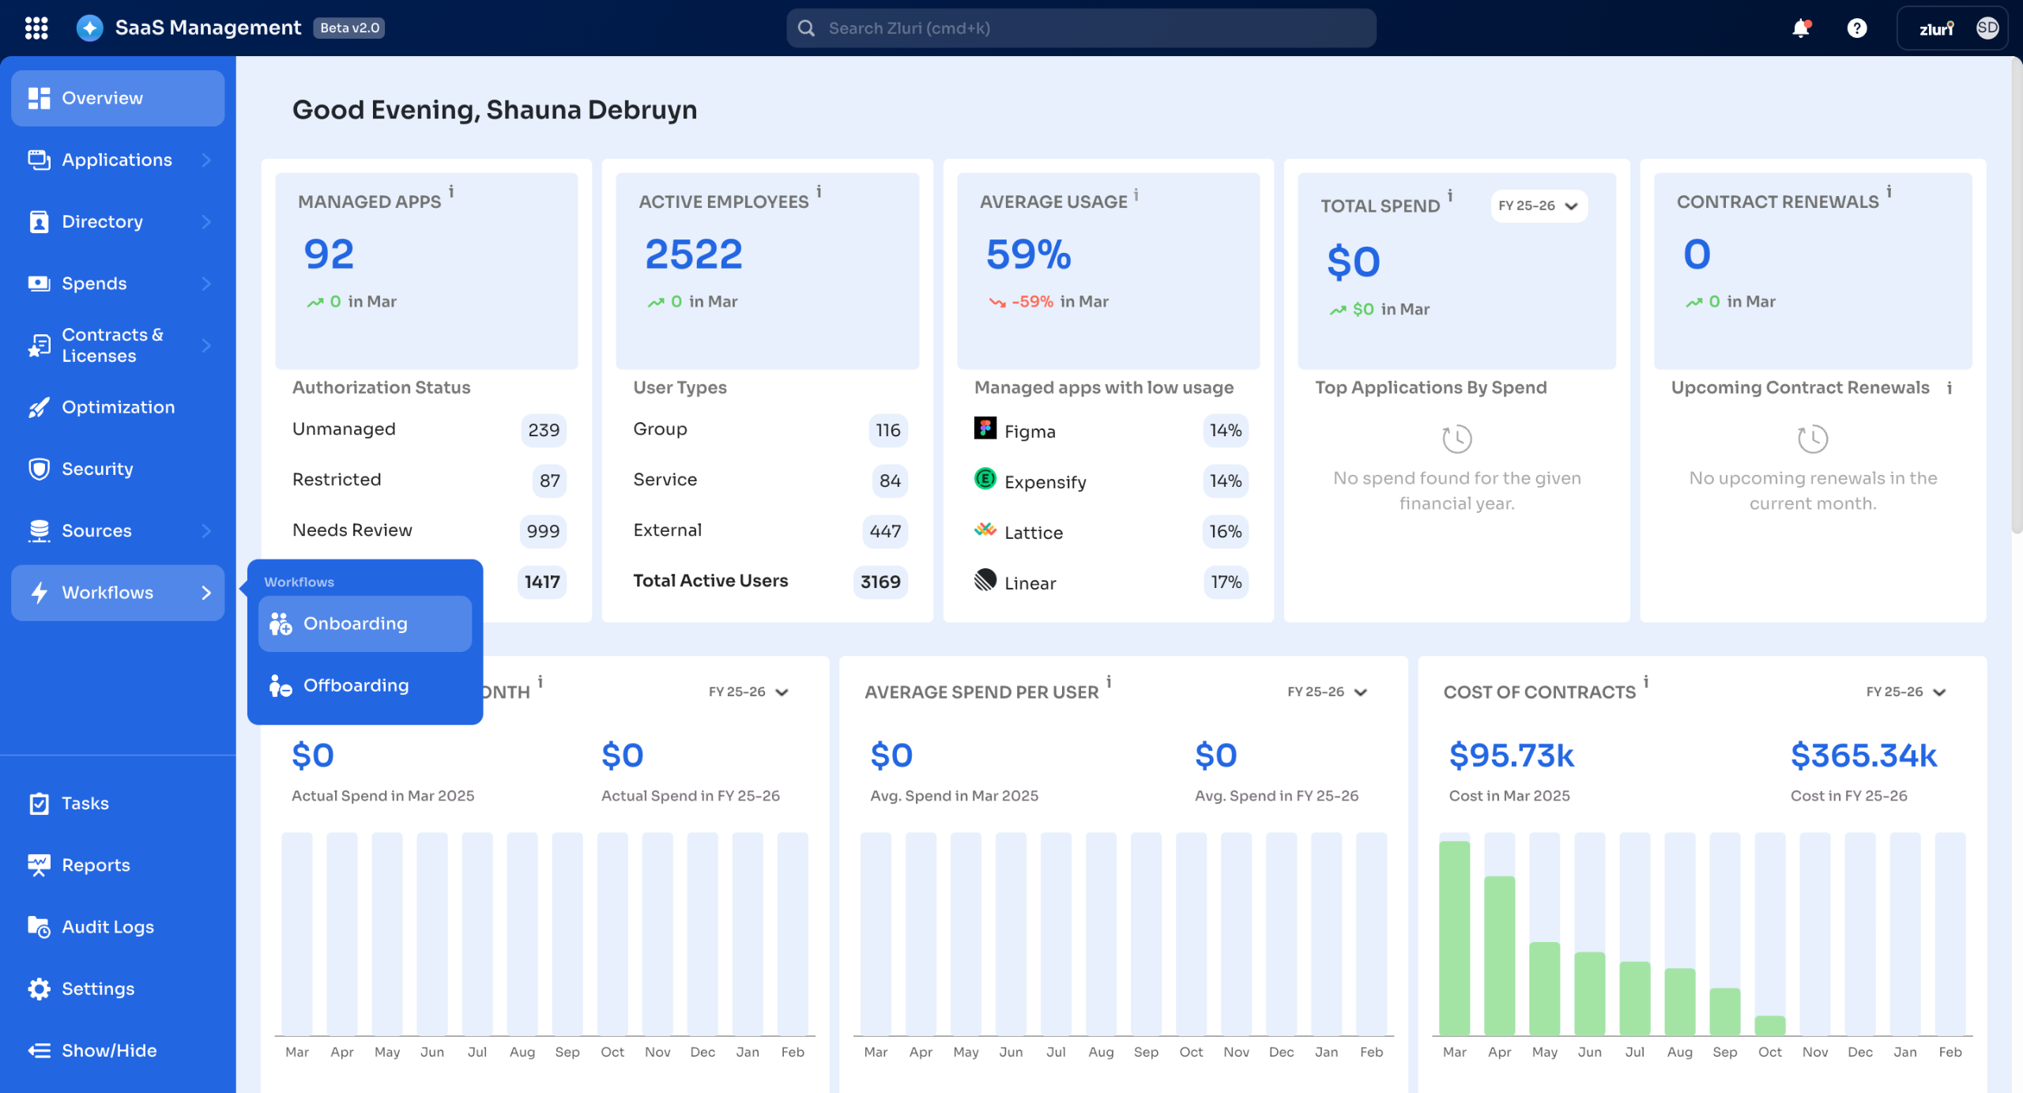Viewport: 2023px width, 1093px height.
Task: Click the Unmanaged count 239 badge
Action: 544,430
